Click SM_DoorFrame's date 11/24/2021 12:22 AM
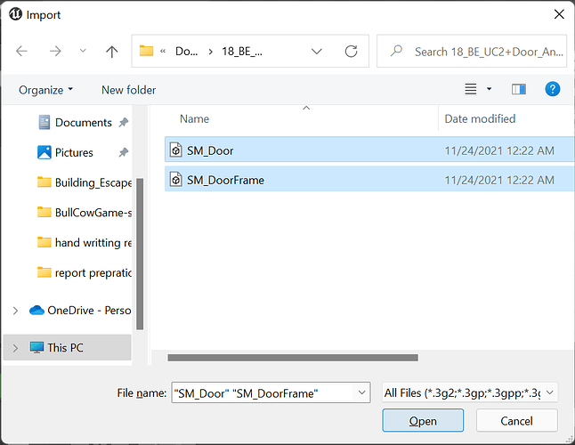 tap(499, 180)
